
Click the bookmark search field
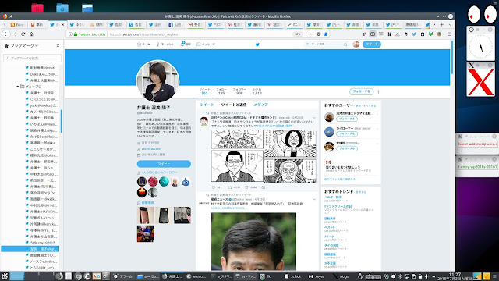(33, 58)
